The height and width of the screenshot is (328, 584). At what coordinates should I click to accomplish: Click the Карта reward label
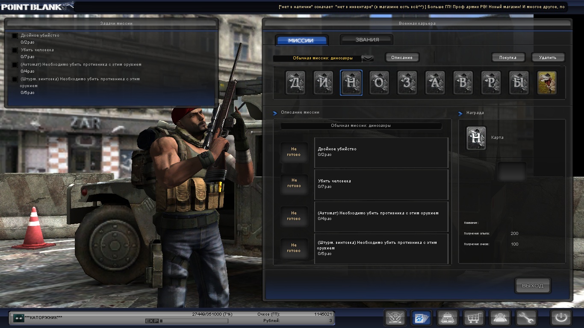[x=497, y=138]
